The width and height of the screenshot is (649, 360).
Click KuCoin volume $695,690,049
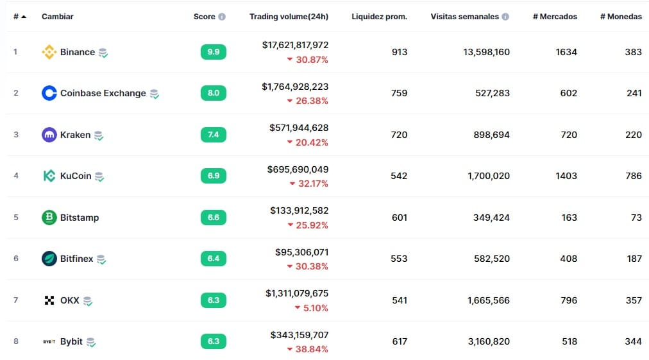coord(298,169)
